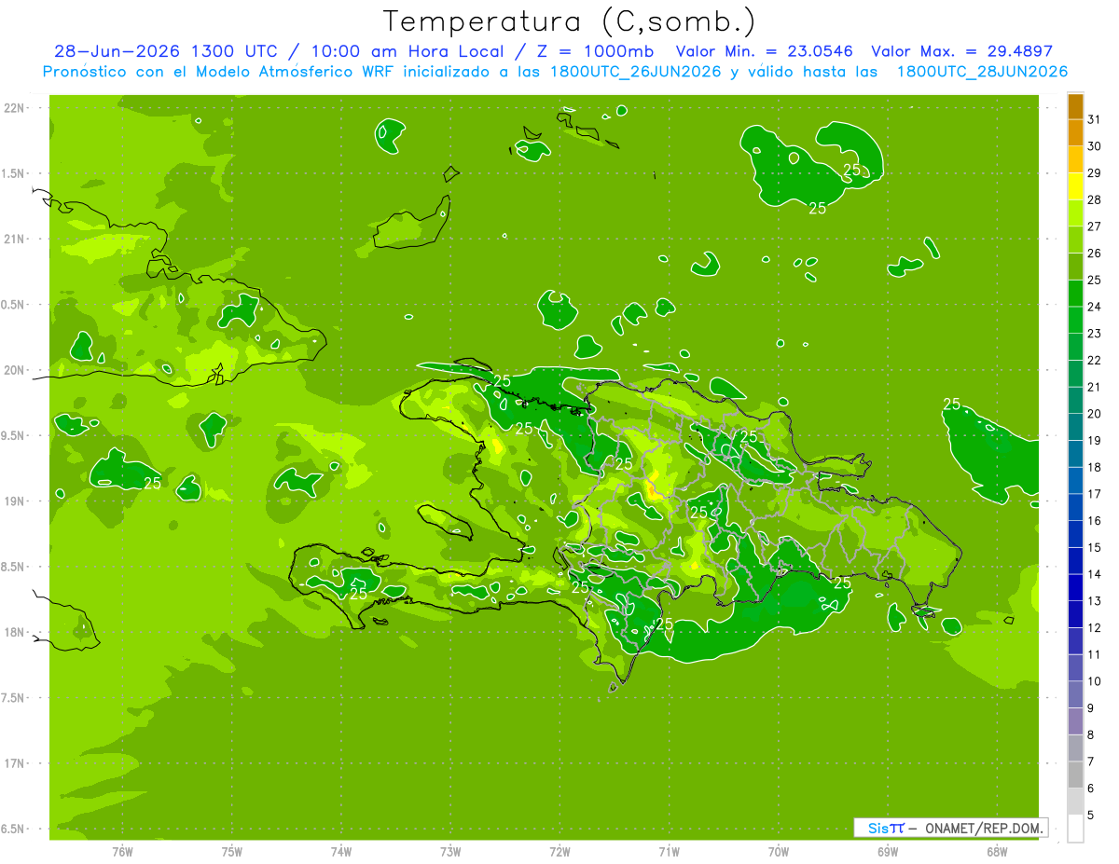Select the legend swatch between 30 and 31
1119x864 pixels.
[x=1075, y=133]
